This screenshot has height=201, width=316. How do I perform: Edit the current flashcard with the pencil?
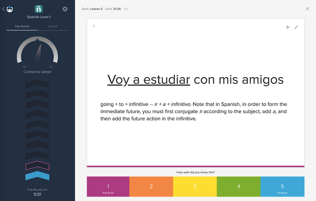coord(296,27)
